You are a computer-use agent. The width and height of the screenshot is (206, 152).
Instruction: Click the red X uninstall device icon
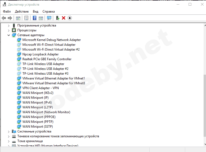64,18
